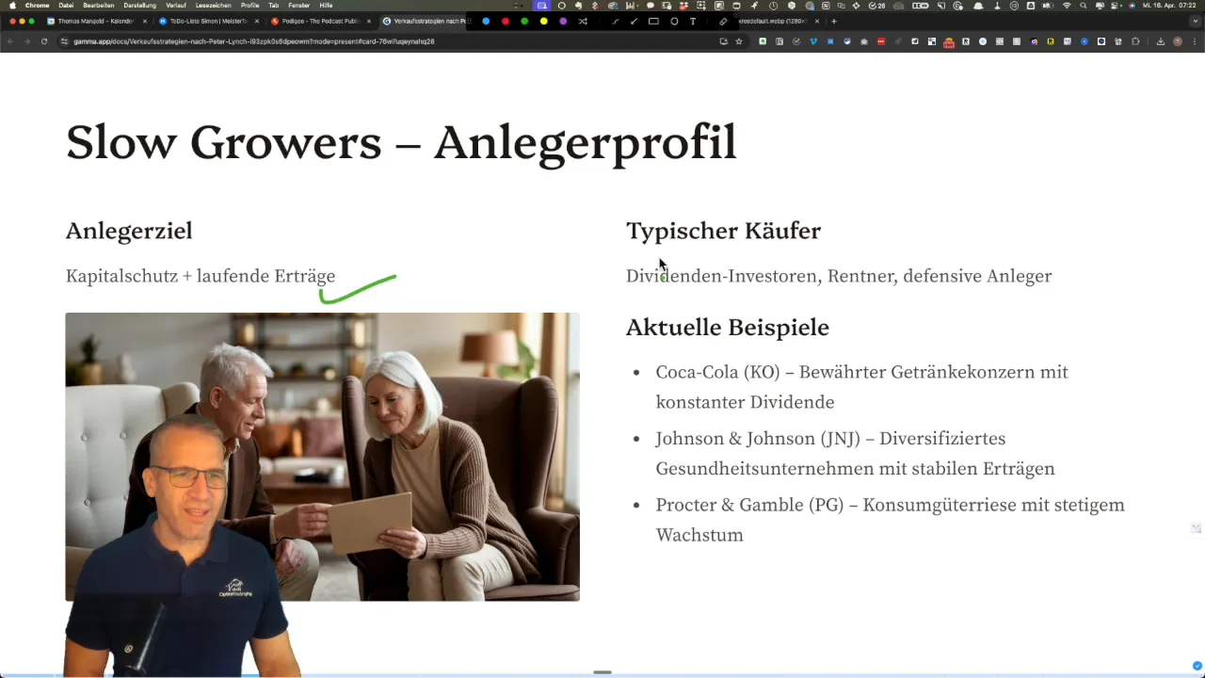1205x678 pixels.
Task: Open the Apple menu
Action: point(12,5)
